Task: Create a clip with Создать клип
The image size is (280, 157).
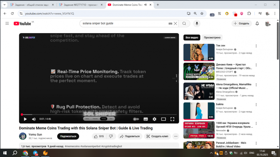Action: pos(157,136)
